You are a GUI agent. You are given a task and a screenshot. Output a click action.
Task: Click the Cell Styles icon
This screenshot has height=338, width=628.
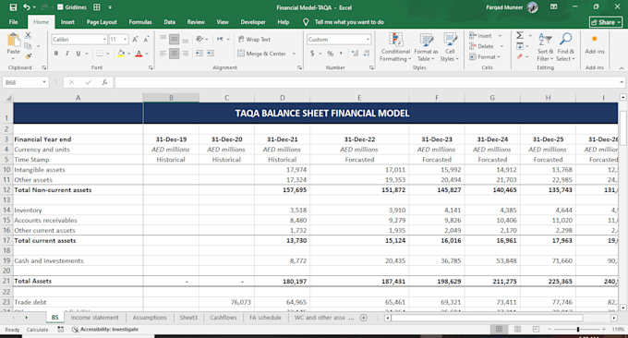pos(450,40)
